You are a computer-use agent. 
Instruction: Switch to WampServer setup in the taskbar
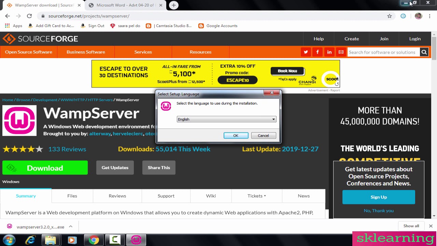click(136, 240)
